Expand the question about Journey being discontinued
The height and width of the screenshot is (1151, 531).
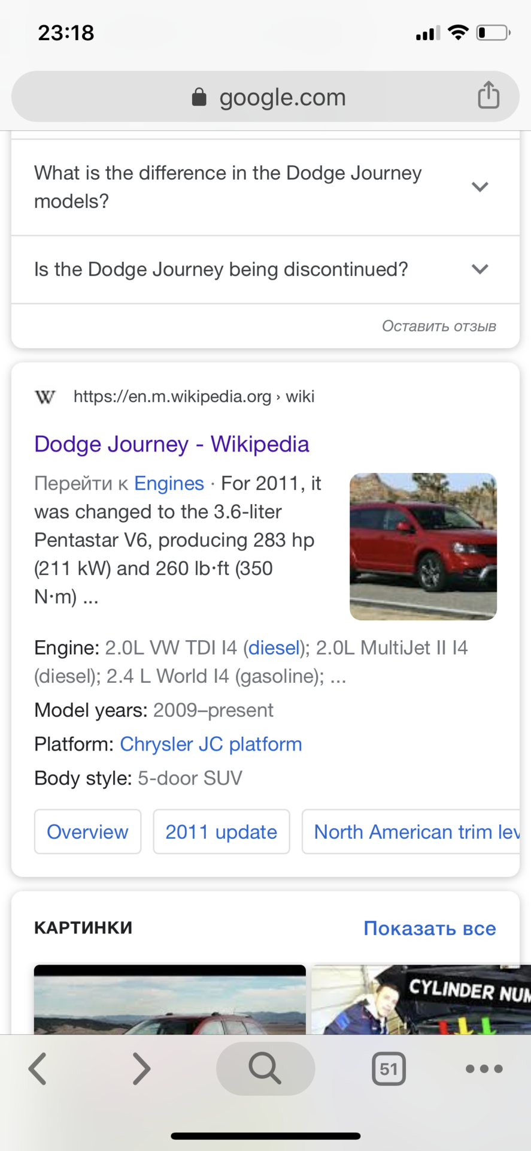pos(265,269)
